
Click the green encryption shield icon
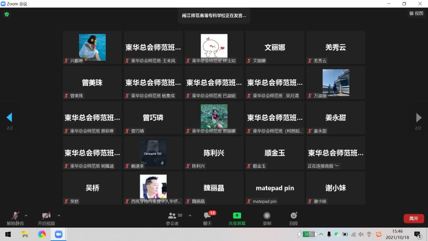7,14
